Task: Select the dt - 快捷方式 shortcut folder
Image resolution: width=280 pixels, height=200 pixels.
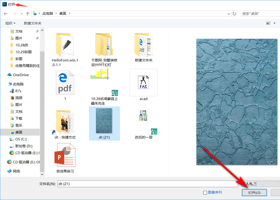Action: [x=65, y=124]
